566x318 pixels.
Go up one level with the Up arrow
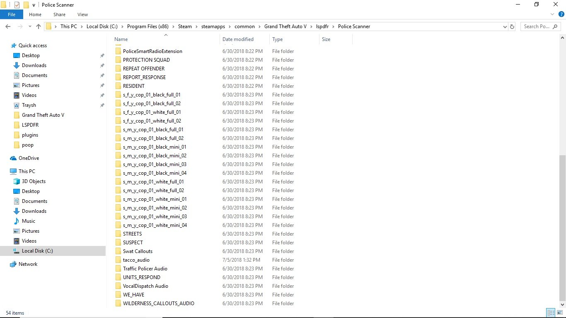click(x=39, y=26)
